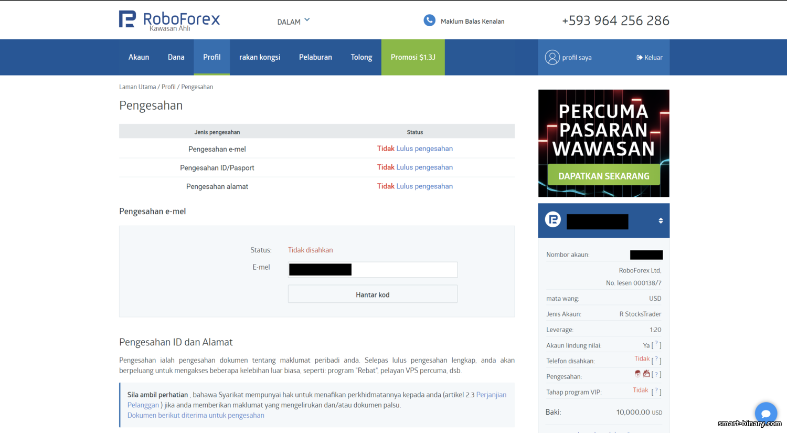Click the Promosi $1.3J tab
This screenshot has width=787, height=433.
[x=413, y=57]
